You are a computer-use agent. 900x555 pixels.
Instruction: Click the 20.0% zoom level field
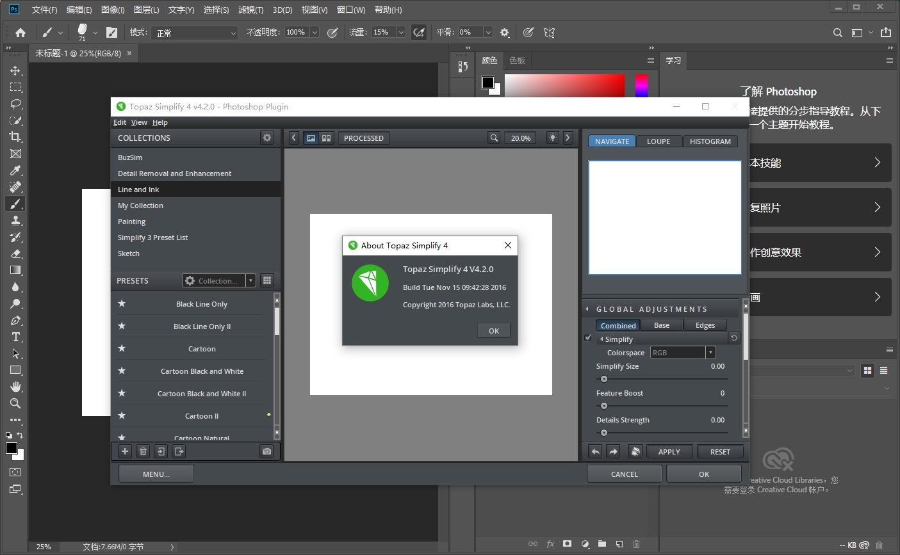coord(521,138)
